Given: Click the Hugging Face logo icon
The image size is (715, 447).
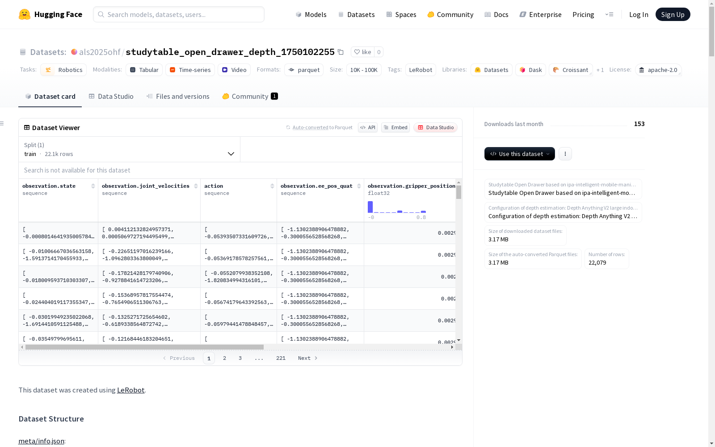Looking at the screenshot, I should click(x=25, y=14).
